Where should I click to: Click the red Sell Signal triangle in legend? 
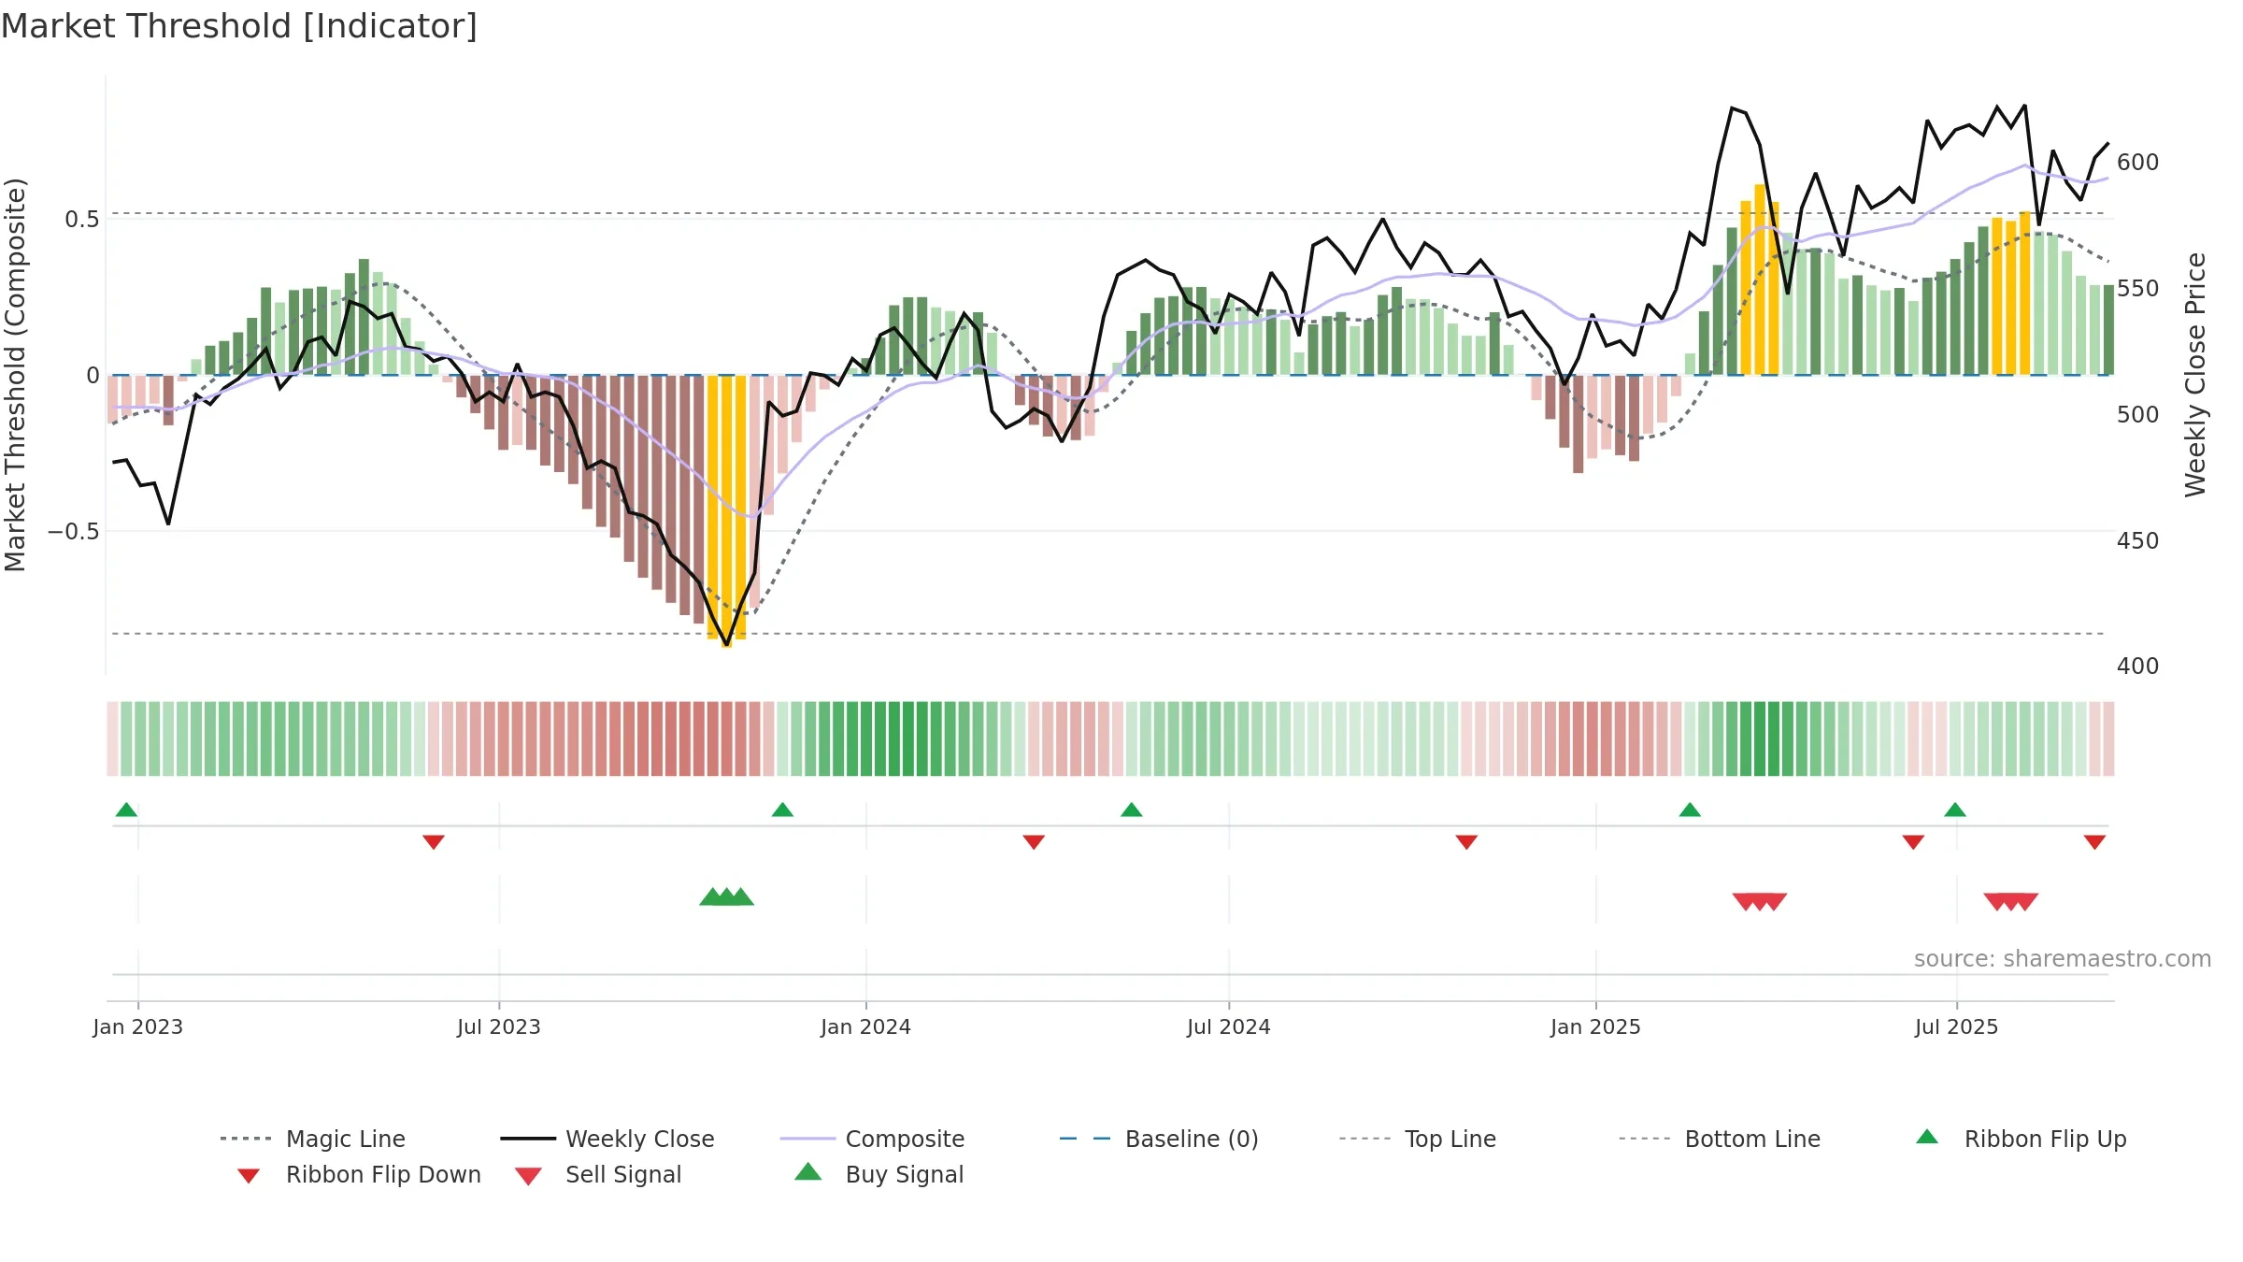(x=528, y=1176)
